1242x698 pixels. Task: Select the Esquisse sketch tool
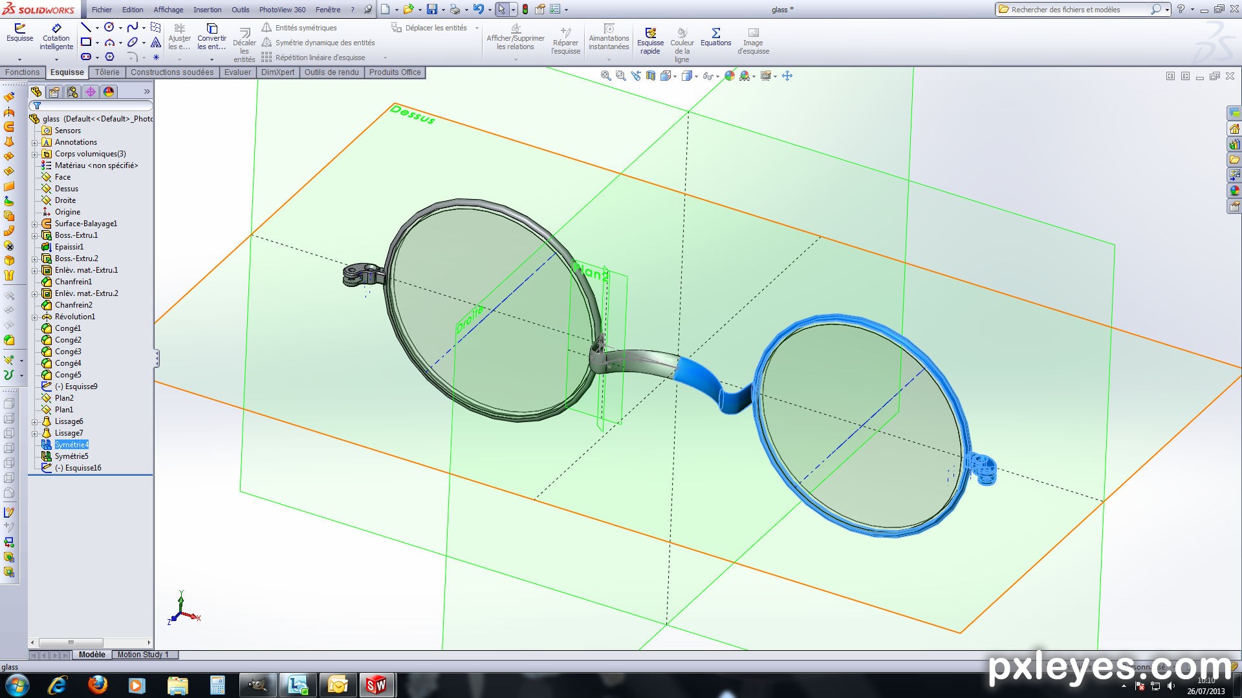point(19,33)
